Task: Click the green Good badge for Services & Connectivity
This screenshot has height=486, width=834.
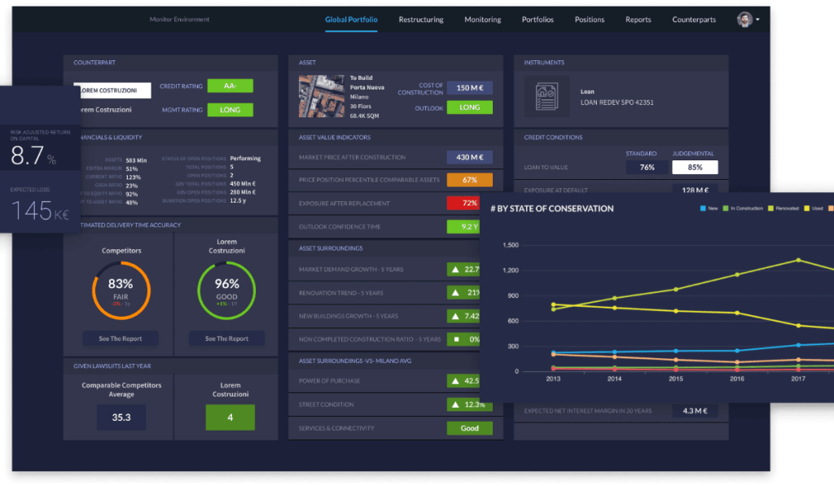Action: 470,427
